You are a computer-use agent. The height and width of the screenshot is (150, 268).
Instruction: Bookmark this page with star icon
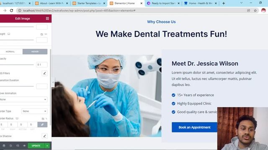[255, 10]
